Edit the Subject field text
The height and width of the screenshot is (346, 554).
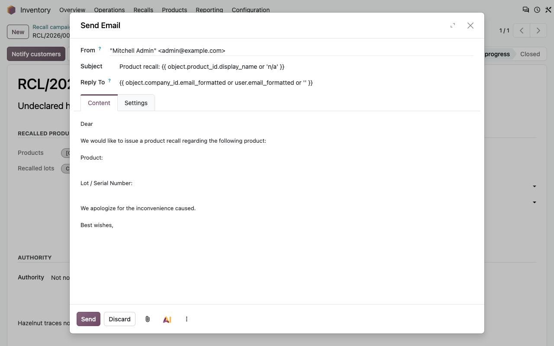[296, 67]
